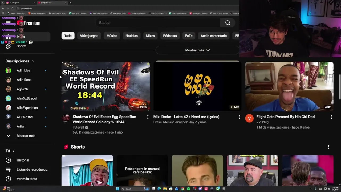Open the first Short with yellow cap
The height and width of the screenshot is (192, 341).
pyautogui.click(x=87, y=170)
